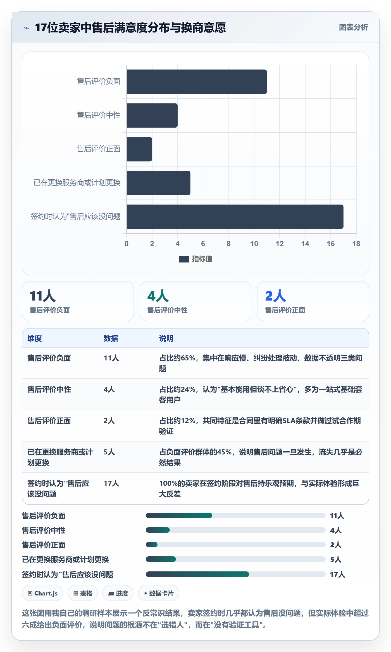The width and height of the screenshot is (391, 652).
Task: Click the x-axis tick label 10
Action: tap(254, 244)
